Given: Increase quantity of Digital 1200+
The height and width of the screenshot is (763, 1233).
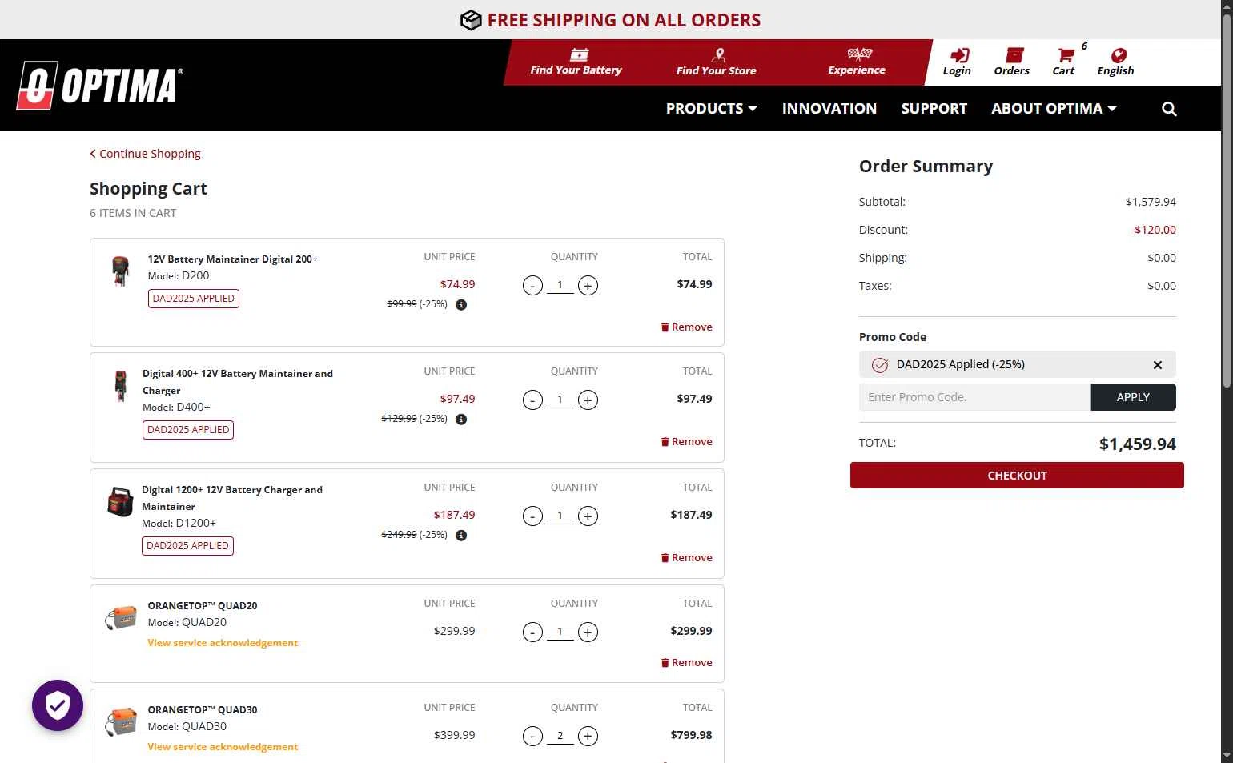Looking at the screenshot, I should coord(588,516).
